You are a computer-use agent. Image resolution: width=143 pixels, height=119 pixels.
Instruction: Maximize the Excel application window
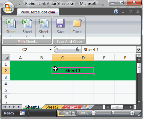point(122,2)
